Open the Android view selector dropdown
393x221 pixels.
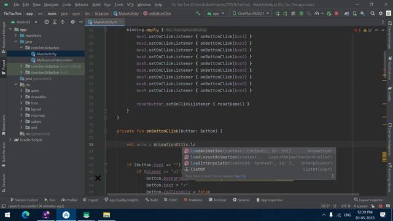point(24,22)
